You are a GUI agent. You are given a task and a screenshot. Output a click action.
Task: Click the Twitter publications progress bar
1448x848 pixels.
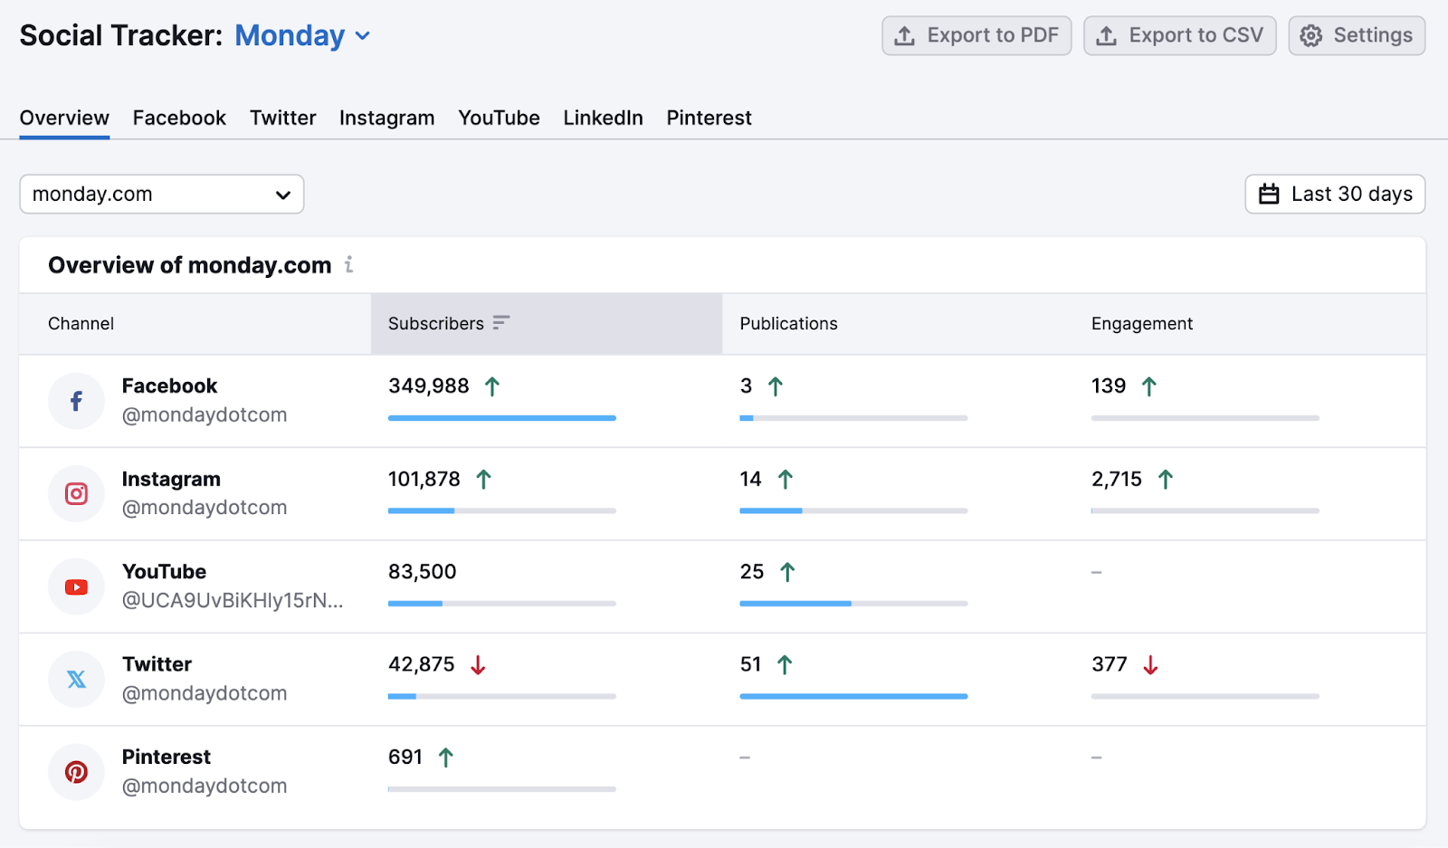click(x=853, y=696)
